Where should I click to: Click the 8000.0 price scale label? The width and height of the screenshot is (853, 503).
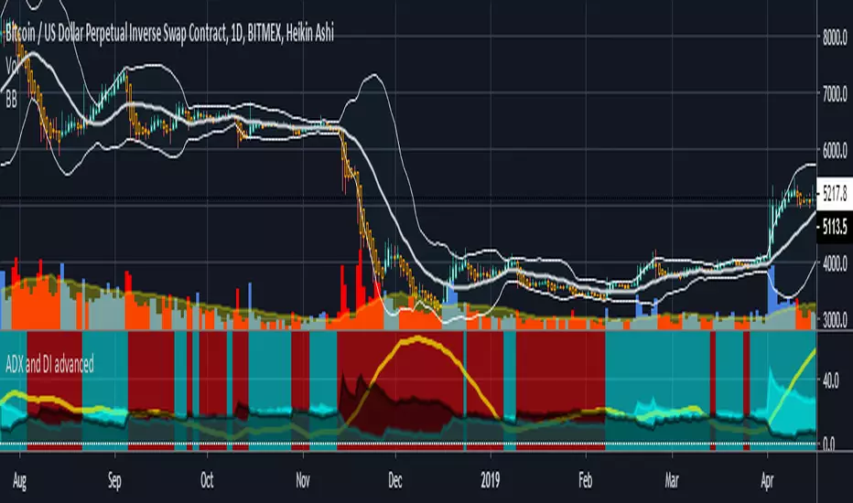(835, 38)
